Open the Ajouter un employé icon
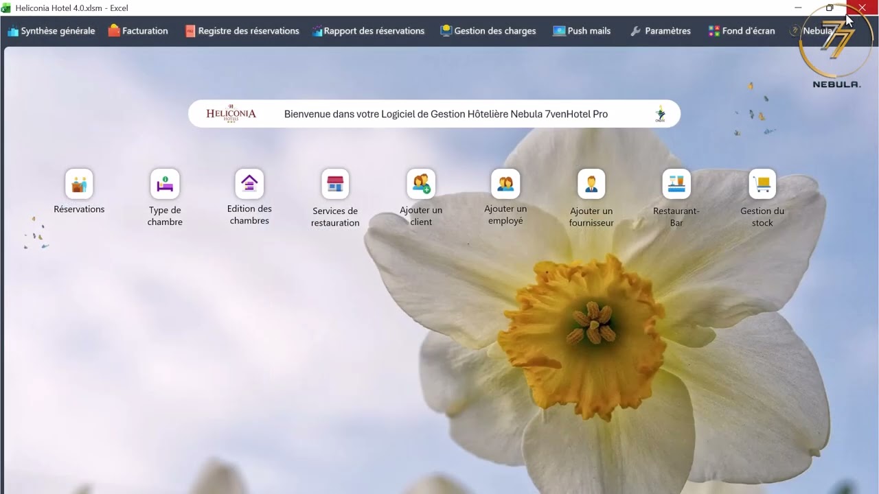The height and width of the screenshot is (494, 879). 505,184
